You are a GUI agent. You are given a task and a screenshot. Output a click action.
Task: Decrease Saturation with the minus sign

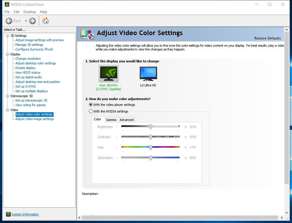point(117,158)
